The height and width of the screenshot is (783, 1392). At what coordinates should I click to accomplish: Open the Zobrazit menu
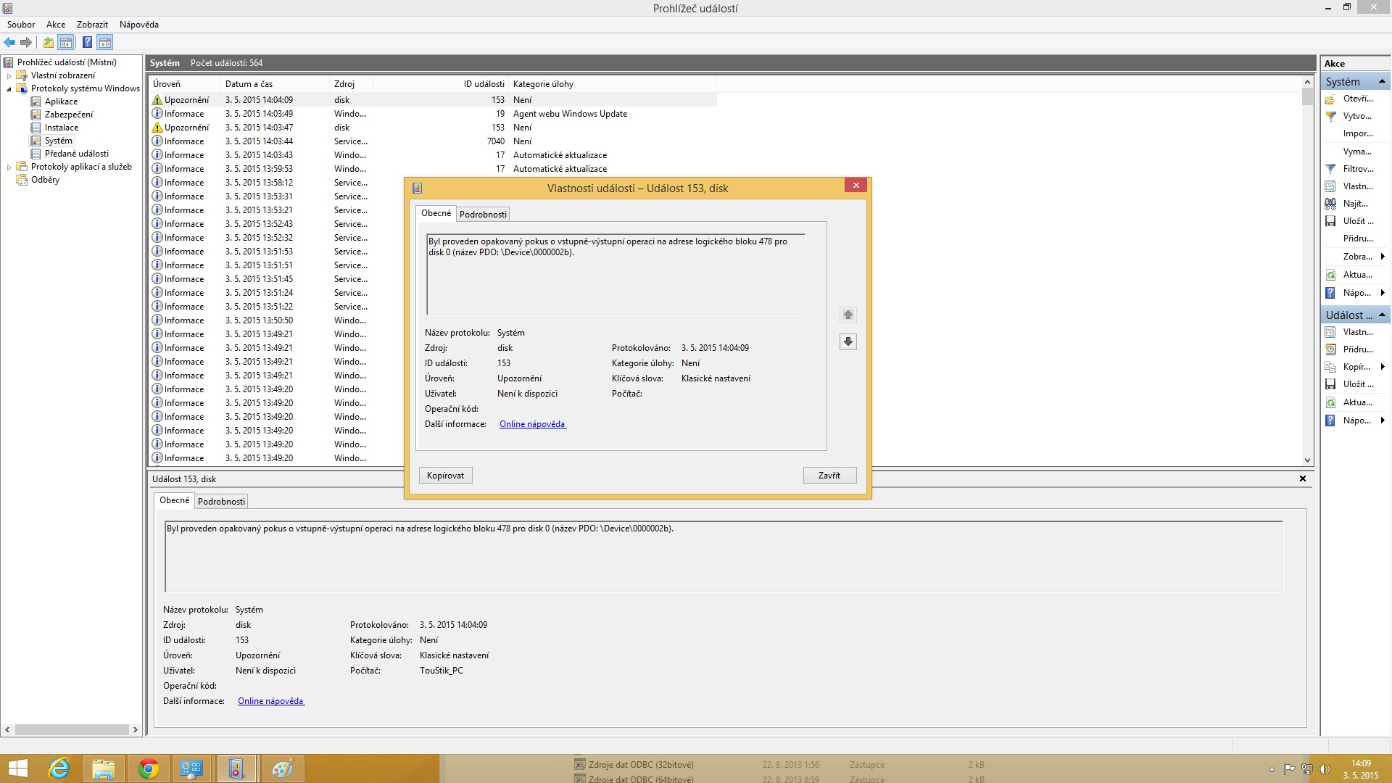(92, 25)
